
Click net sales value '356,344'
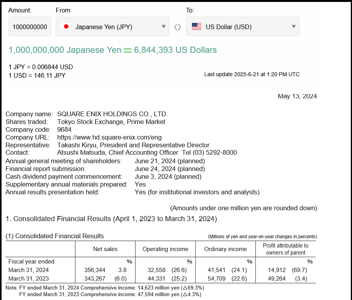(x=95, y=270)
